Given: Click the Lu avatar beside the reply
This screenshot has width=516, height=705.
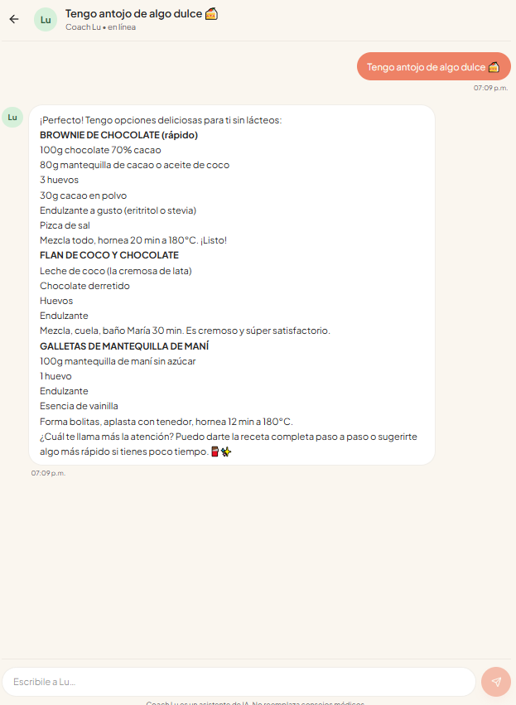Looking at the screenshot, I should tap(12, 118).
